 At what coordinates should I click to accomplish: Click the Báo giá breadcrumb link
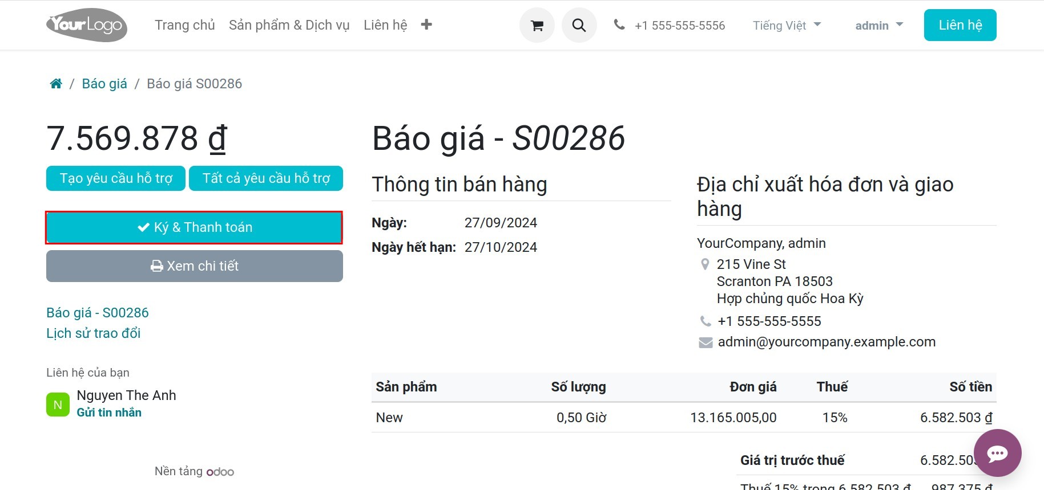click(x=104, y=84)
